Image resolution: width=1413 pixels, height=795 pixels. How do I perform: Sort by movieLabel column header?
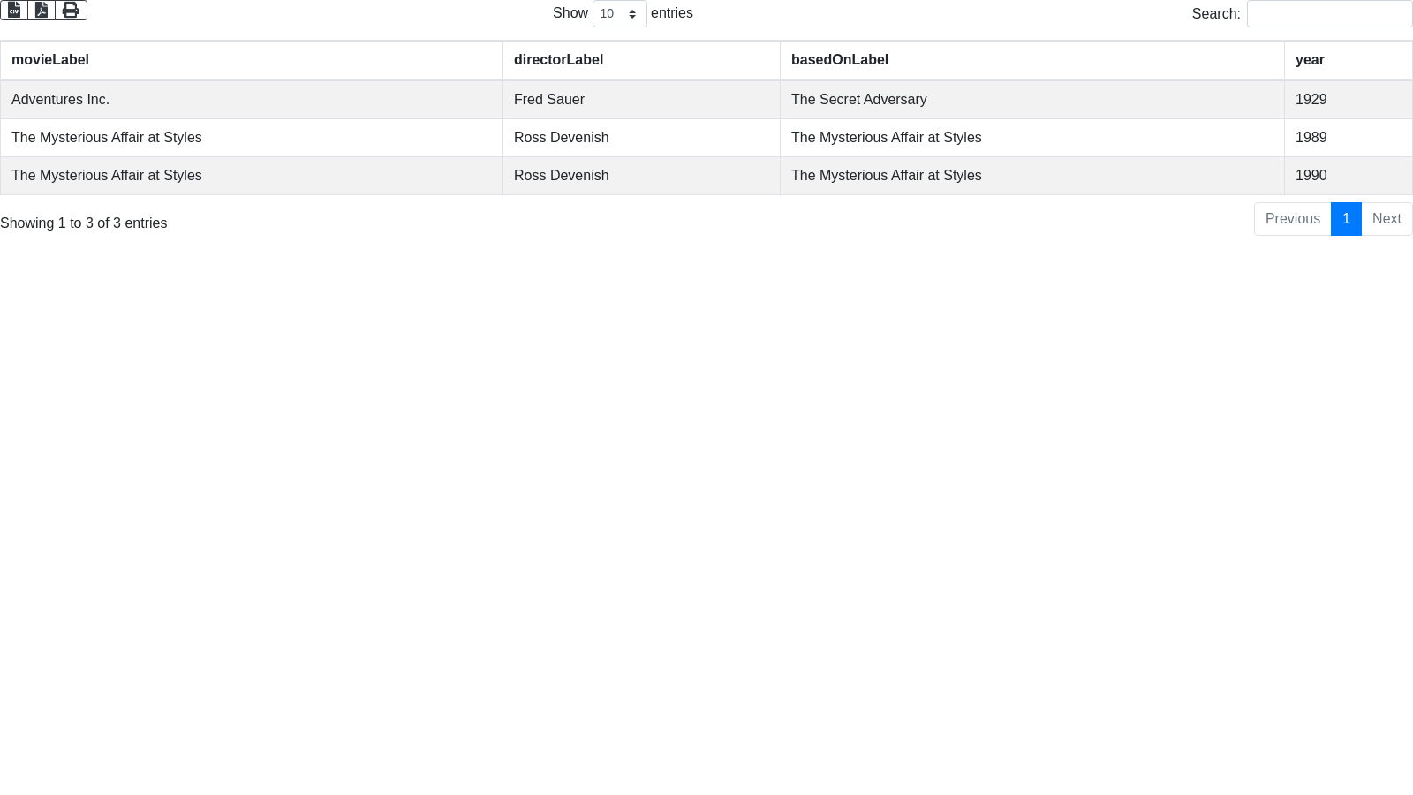50,60
